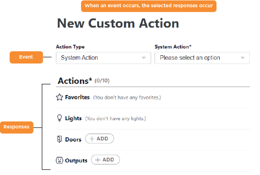Click the Action Type field label

click(70, 47)
